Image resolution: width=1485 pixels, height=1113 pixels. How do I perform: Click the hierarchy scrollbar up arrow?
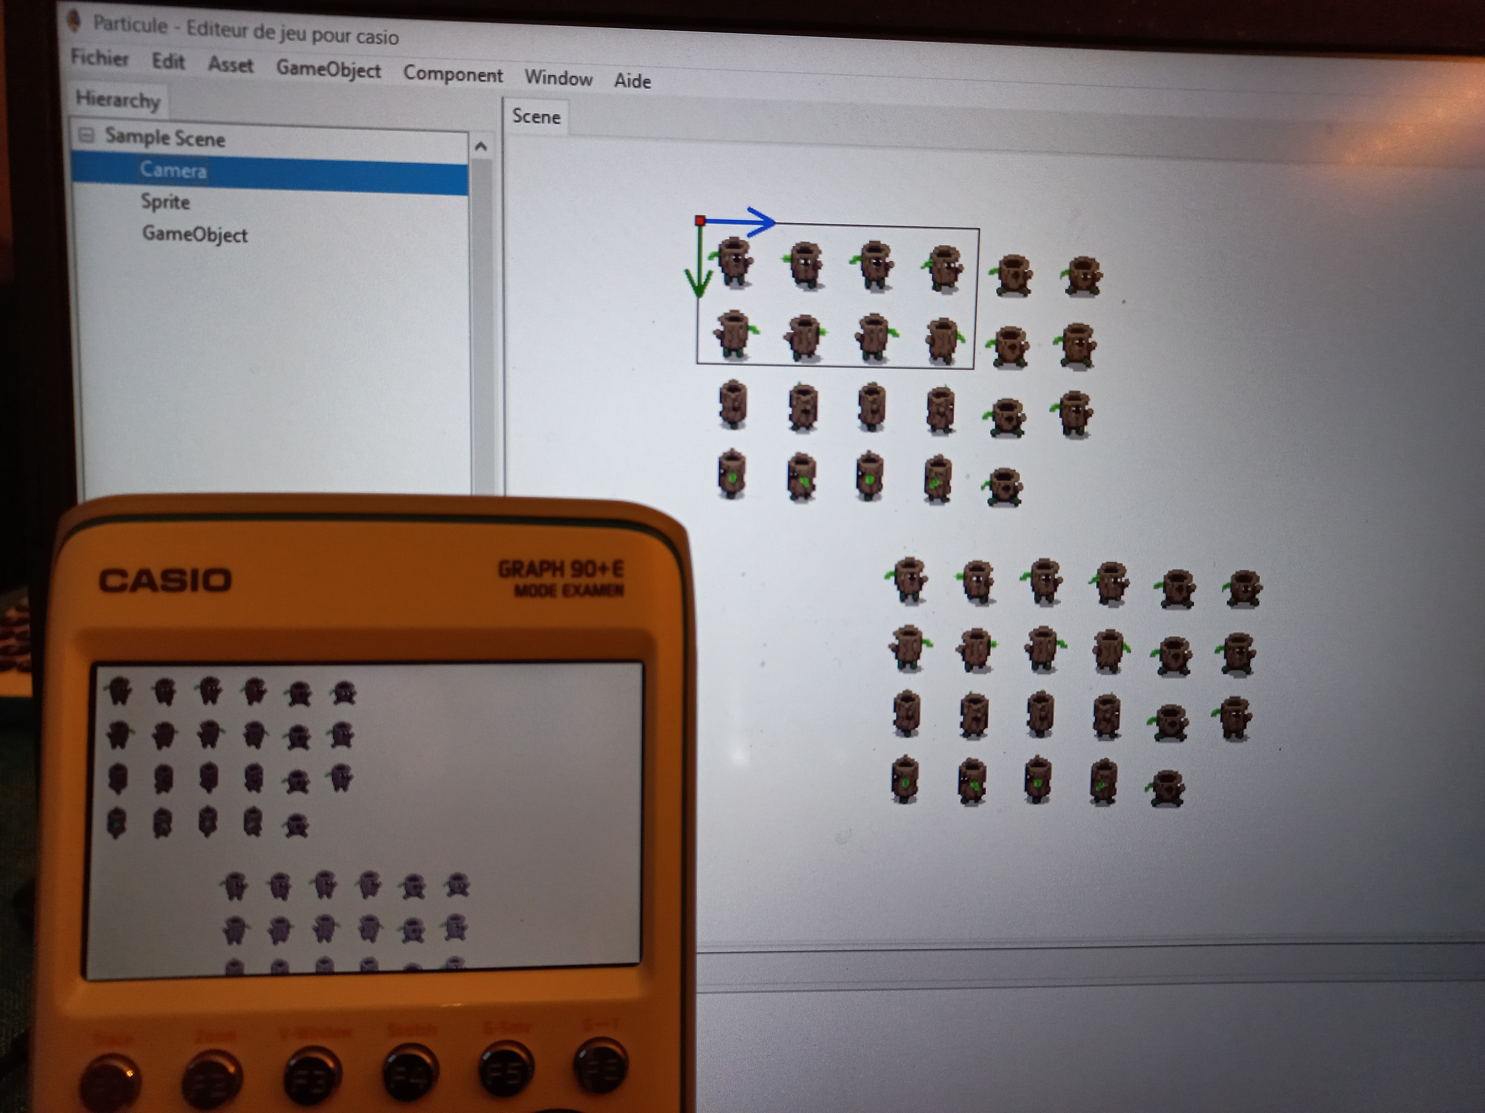pos(481,146)
